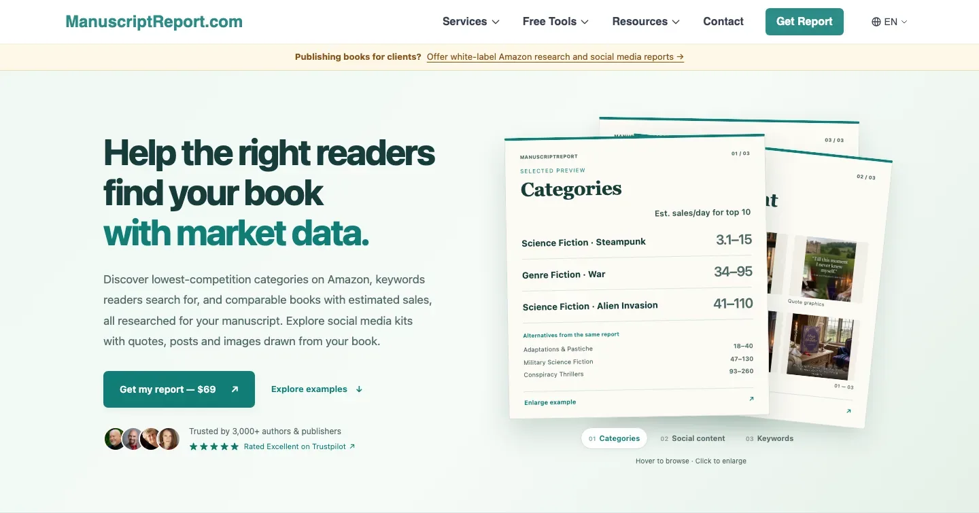Open the Contact page

tap(723, 22)
